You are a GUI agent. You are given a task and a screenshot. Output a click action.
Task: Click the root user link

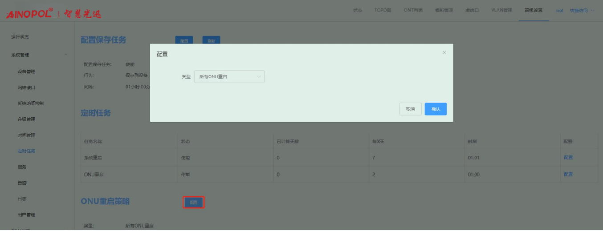pos(559,10)
